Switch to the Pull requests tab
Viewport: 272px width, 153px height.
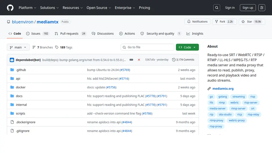tap(70, 33)
